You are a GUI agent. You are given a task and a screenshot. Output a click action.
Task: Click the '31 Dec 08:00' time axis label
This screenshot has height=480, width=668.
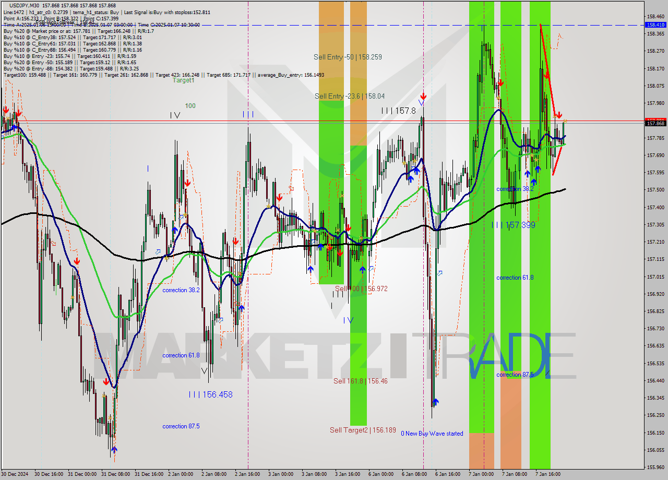point(115,474)
